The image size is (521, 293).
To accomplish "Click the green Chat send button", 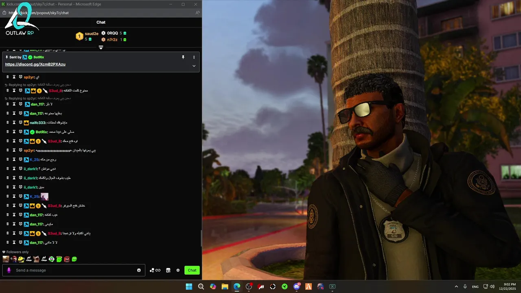I will pos(192,270).
